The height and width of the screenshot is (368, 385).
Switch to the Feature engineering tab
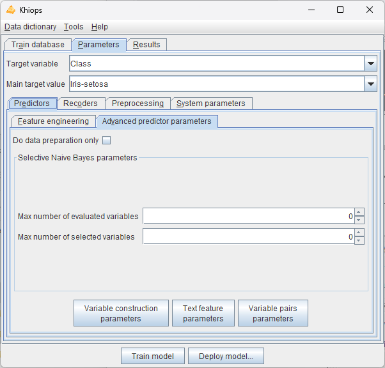tap(53, 121)
